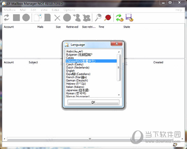Open the Edit menu
Screen dimensions: 187x149
pos(33,10)
